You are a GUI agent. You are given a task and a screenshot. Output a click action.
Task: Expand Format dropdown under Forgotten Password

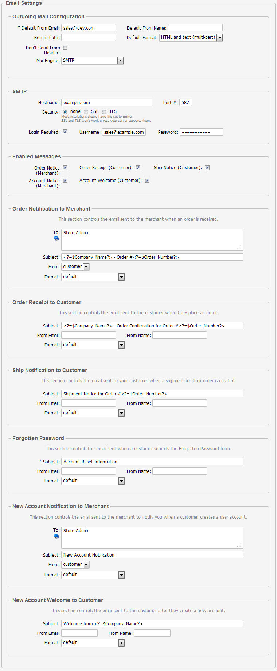coord(122,481)
